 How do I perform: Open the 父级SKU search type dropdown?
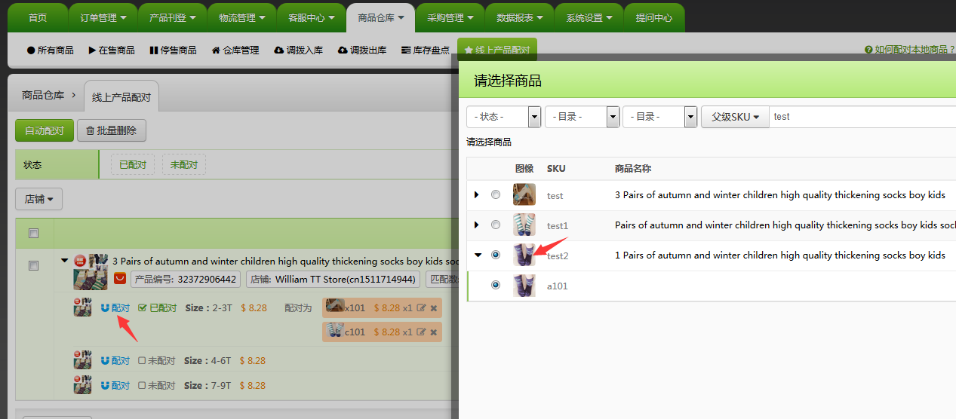click(x=735, y=117)
